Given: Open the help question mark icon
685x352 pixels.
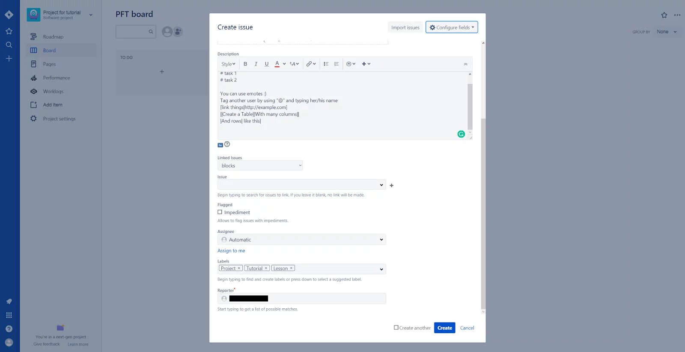Looking at the screenshot, I should tap(9, 329).
